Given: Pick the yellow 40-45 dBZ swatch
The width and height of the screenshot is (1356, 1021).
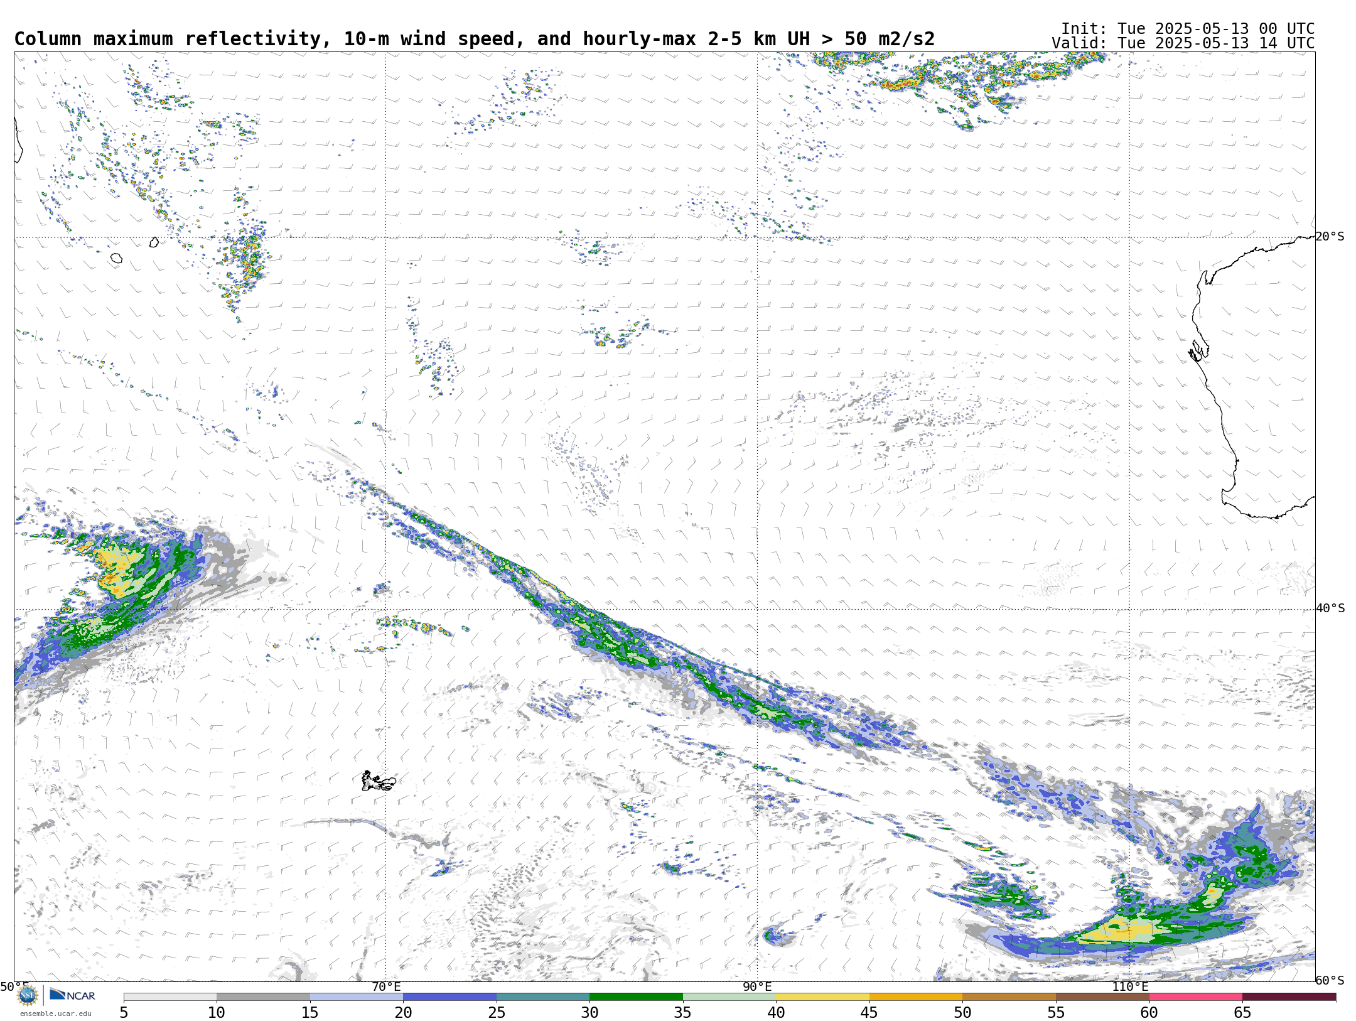Looking at the screenshot, I should click(x=822, y=997).
